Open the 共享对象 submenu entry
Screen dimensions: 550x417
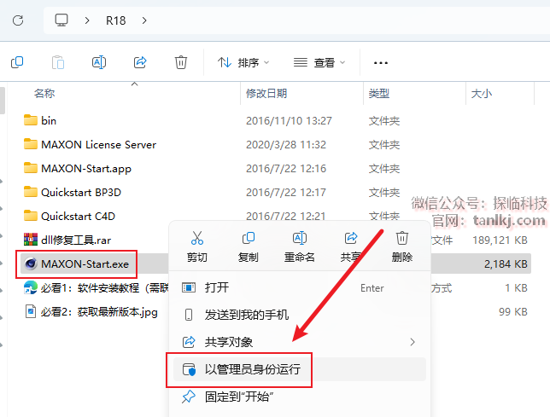[x=300, y=342]
